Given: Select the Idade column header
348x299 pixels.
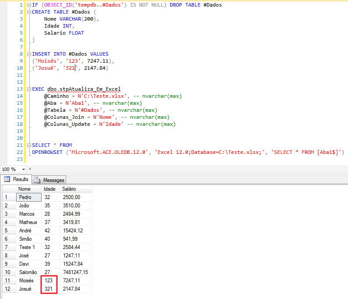Looking at the screenshot, I should pyautogui.click(x=50, y=189).
